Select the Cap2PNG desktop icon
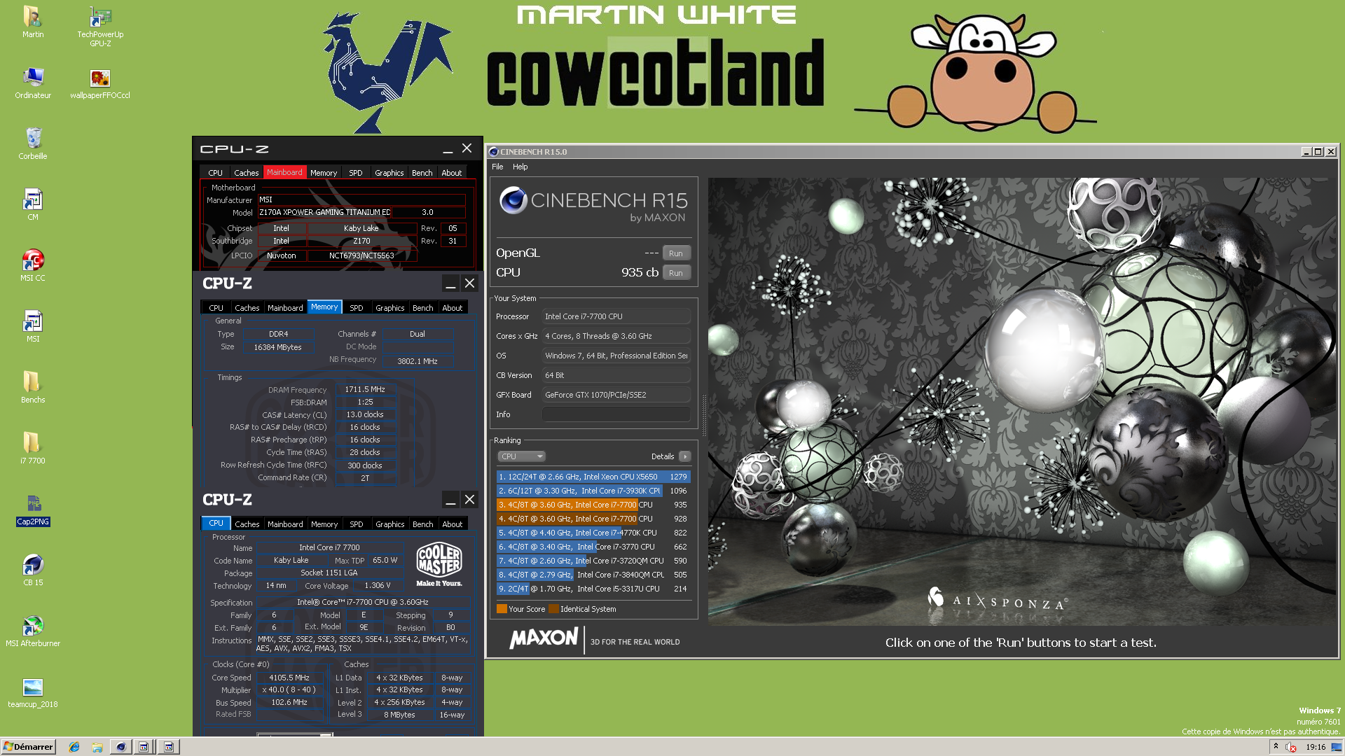Viewport: 1345px width, 756px height. (33, 509)
